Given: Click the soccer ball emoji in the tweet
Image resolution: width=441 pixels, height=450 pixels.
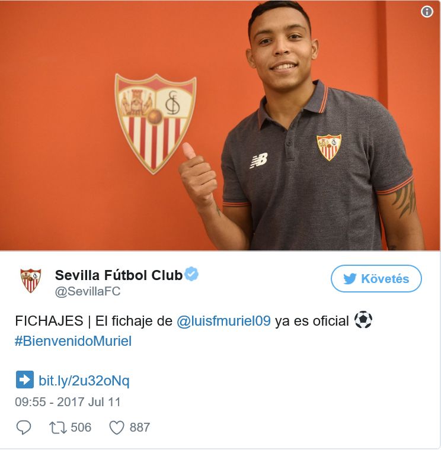Looking at the screenshot, I should coord(363,320).
